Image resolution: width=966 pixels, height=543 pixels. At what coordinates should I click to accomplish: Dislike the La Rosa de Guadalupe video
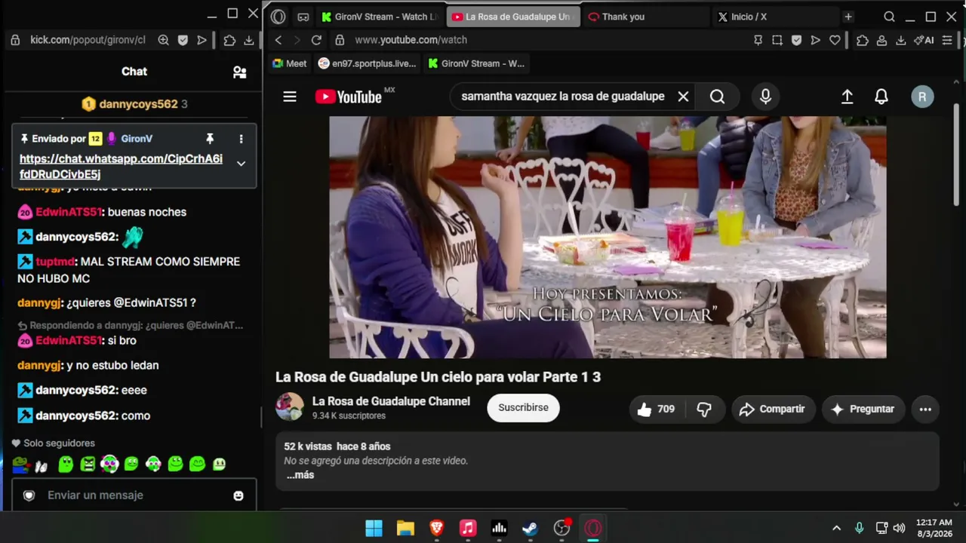tap(704, 409)
